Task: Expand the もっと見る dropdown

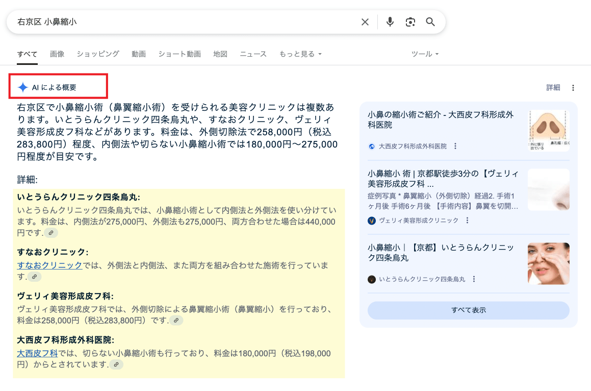Action: coord(300,54)
